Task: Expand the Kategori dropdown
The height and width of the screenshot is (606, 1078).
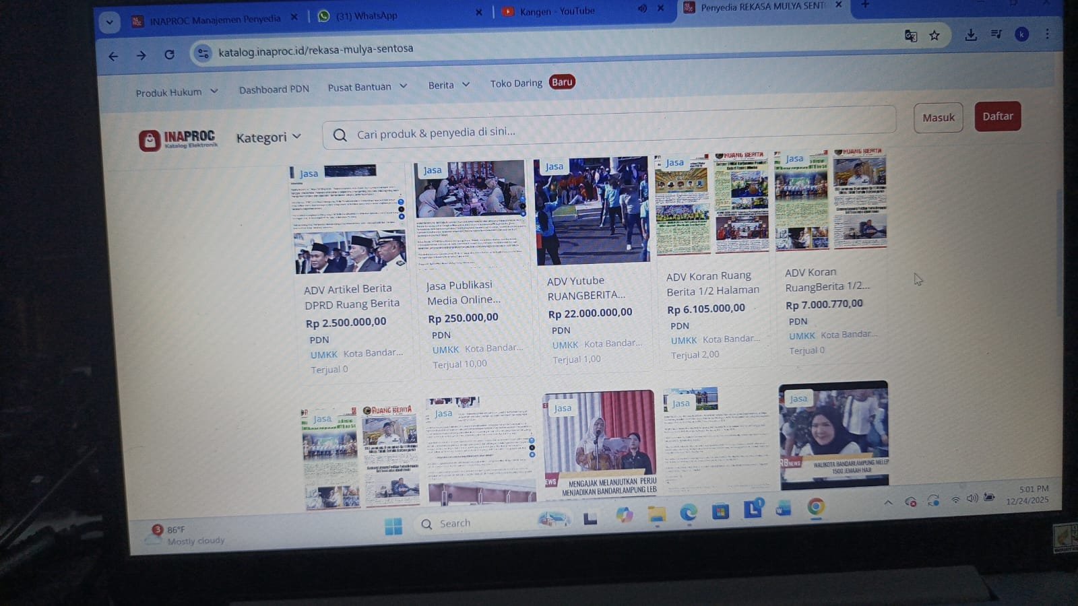Action: tap(268, 137)
